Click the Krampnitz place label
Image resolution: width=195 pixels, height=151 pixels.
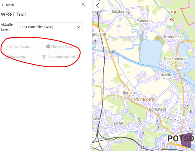point(172,37)
